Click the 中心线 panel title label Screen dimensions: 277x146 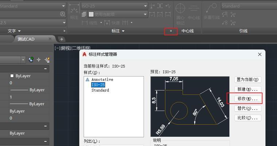click(x=188, y=31)
